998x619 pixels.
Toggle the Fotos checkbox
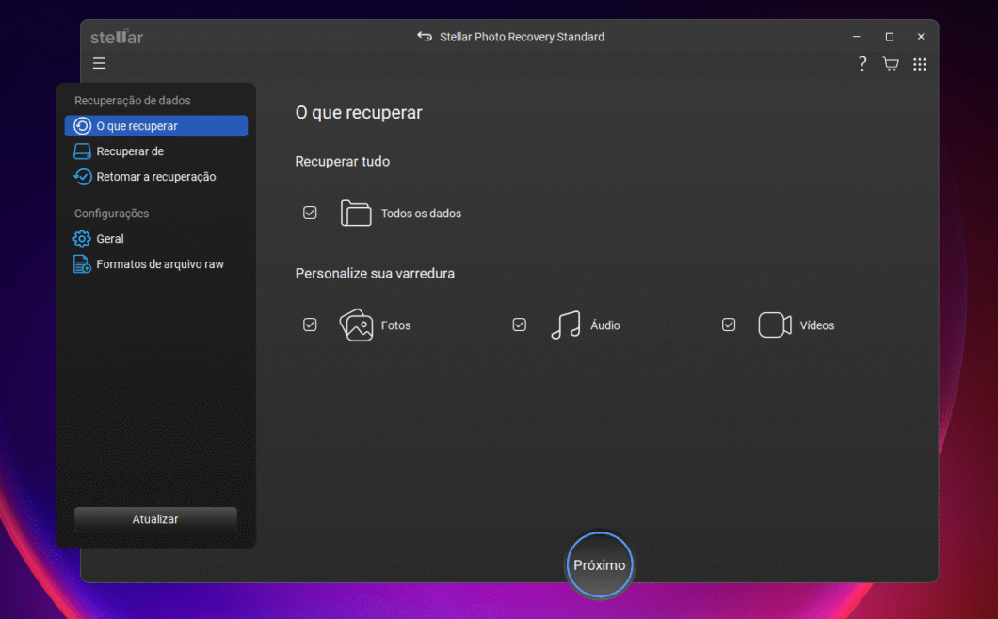310,325
